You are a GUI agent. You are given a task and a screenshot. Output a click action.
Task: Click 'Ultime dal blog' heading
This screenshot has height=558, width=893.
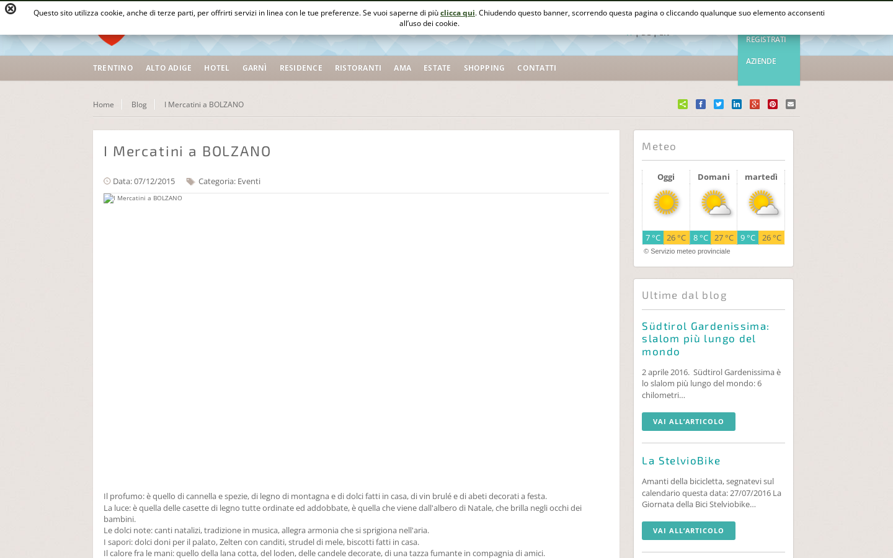pyautogui.click(x=684, y=295)
